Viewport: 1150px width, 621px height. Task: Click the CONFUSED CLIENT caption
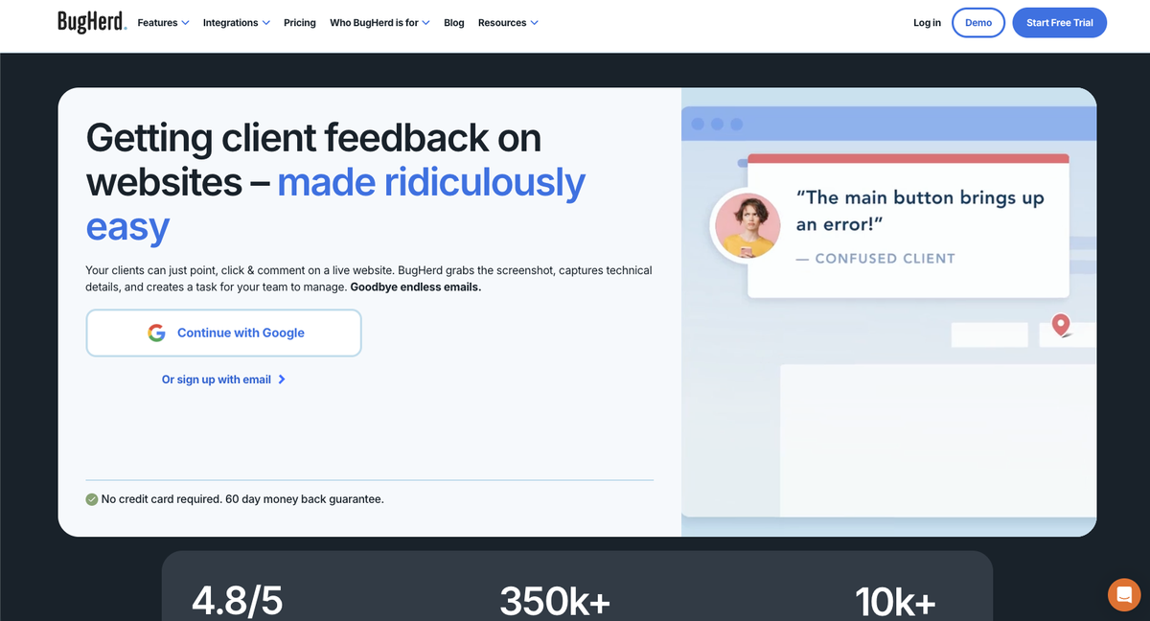pos(875,258)
